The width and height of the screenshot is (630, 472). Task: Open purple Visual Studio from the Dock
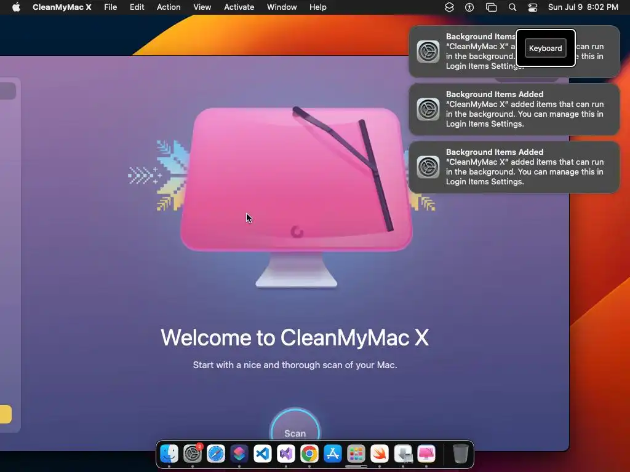[x=285, y=454]
